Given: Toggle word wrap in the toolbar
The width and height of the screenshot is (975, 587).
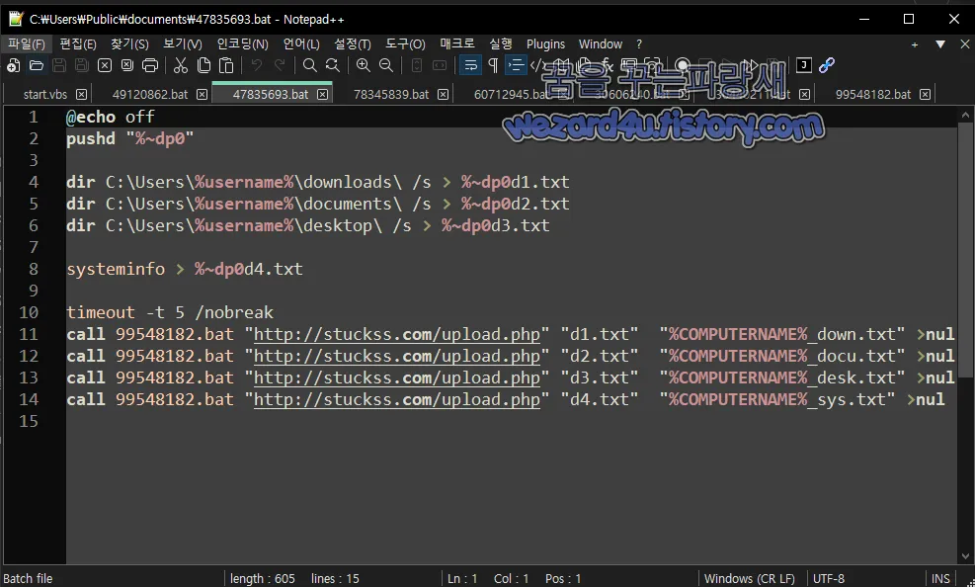Looking at the screenshot, I should pos(471,65).
